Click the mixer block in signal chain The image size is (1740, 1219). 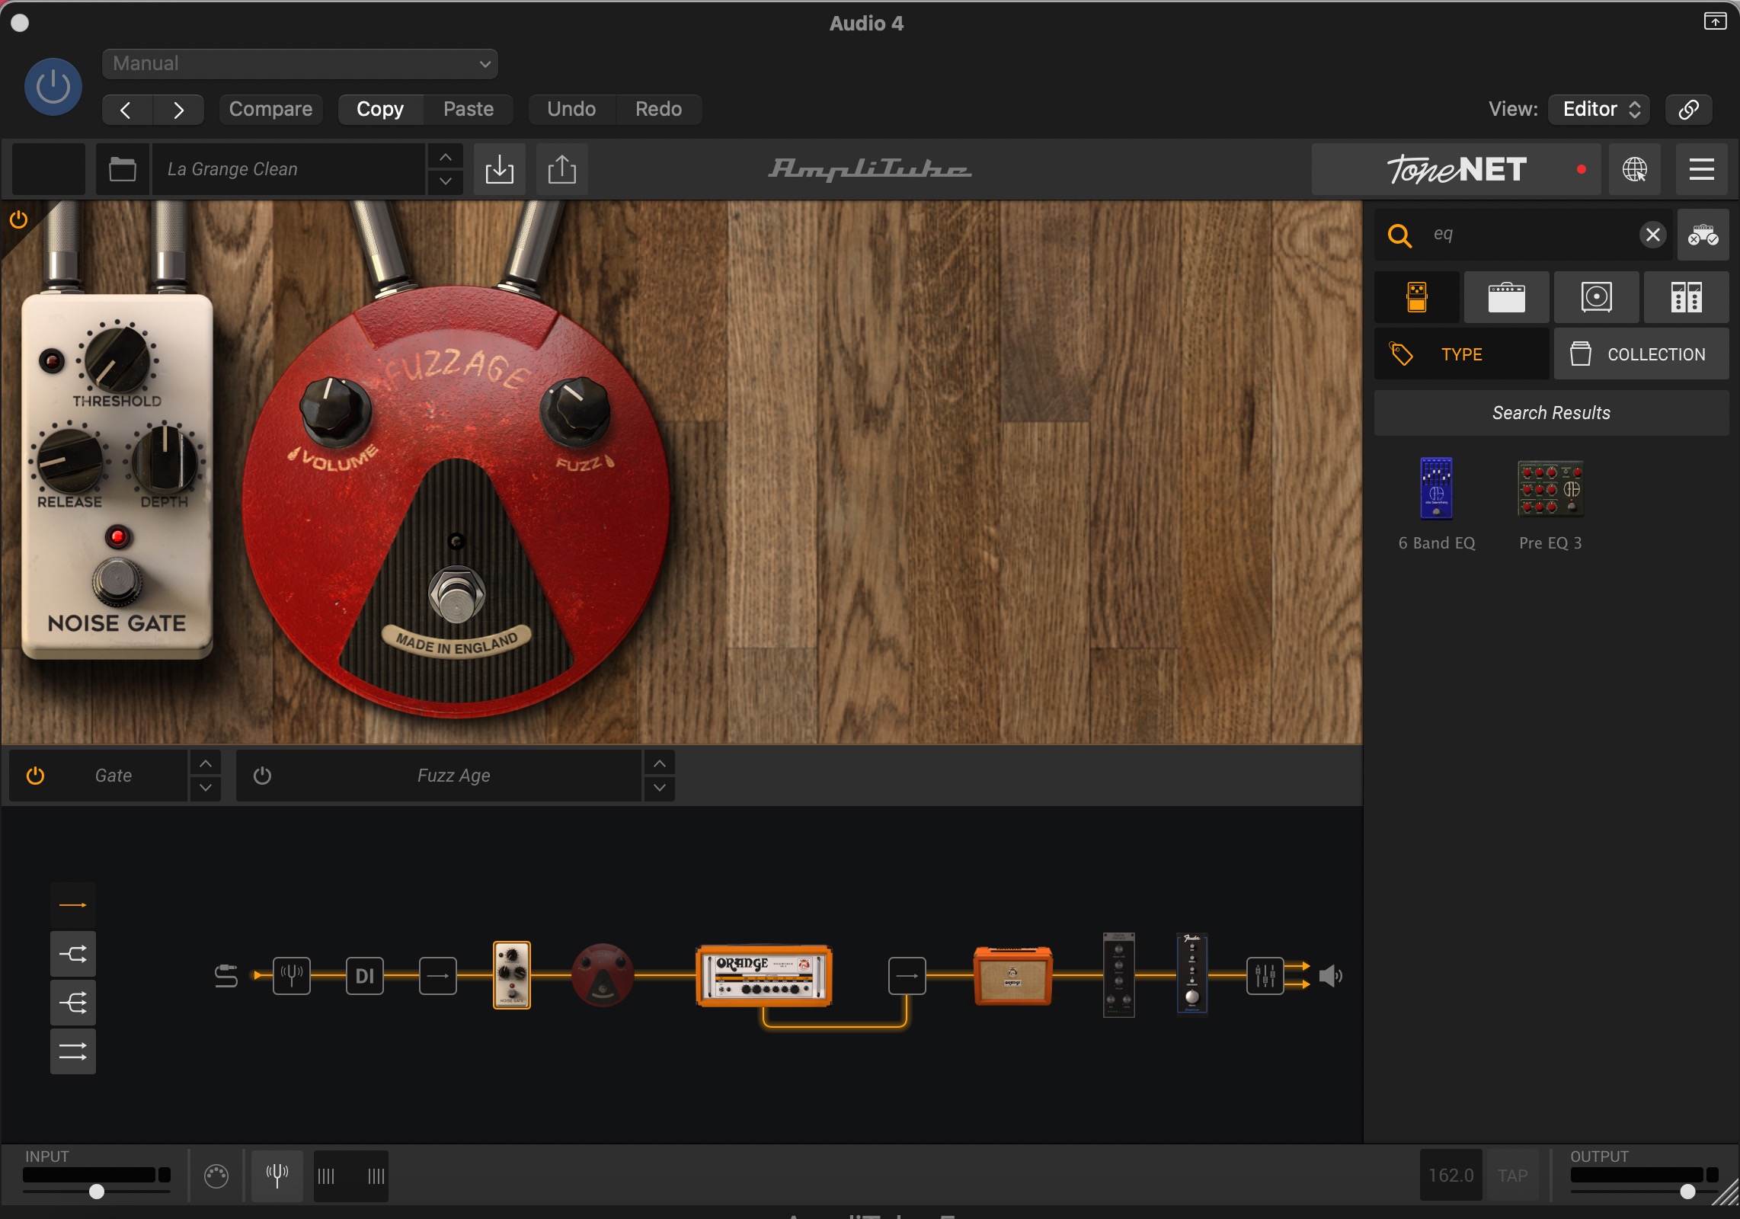pos(1265,976)
